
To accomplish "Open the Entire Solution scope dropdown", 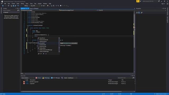I will 27,78.
